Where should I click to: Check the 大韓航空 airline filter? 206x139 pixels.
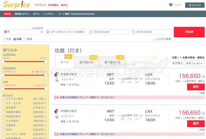[x=4, y=125]
